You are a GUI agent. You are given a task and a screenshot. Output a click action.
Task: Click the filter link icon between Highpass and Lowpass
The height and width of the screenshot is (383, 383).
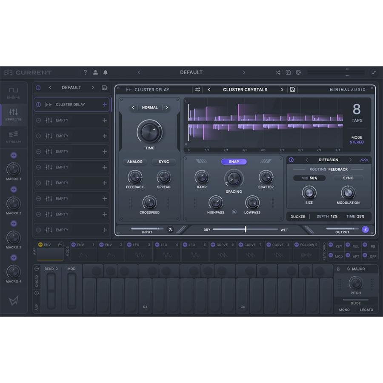(x=234, y=212)
